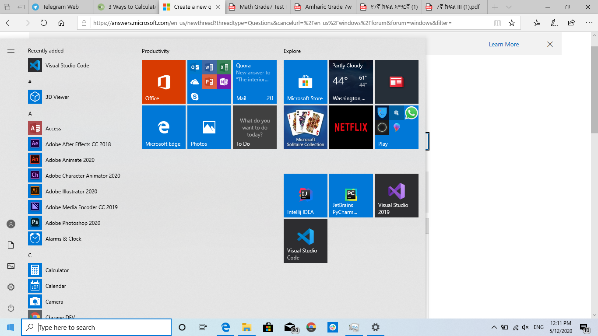This screenshot has width=598, height=336.
Task: Open the Play folder tile
Action: 397,127
